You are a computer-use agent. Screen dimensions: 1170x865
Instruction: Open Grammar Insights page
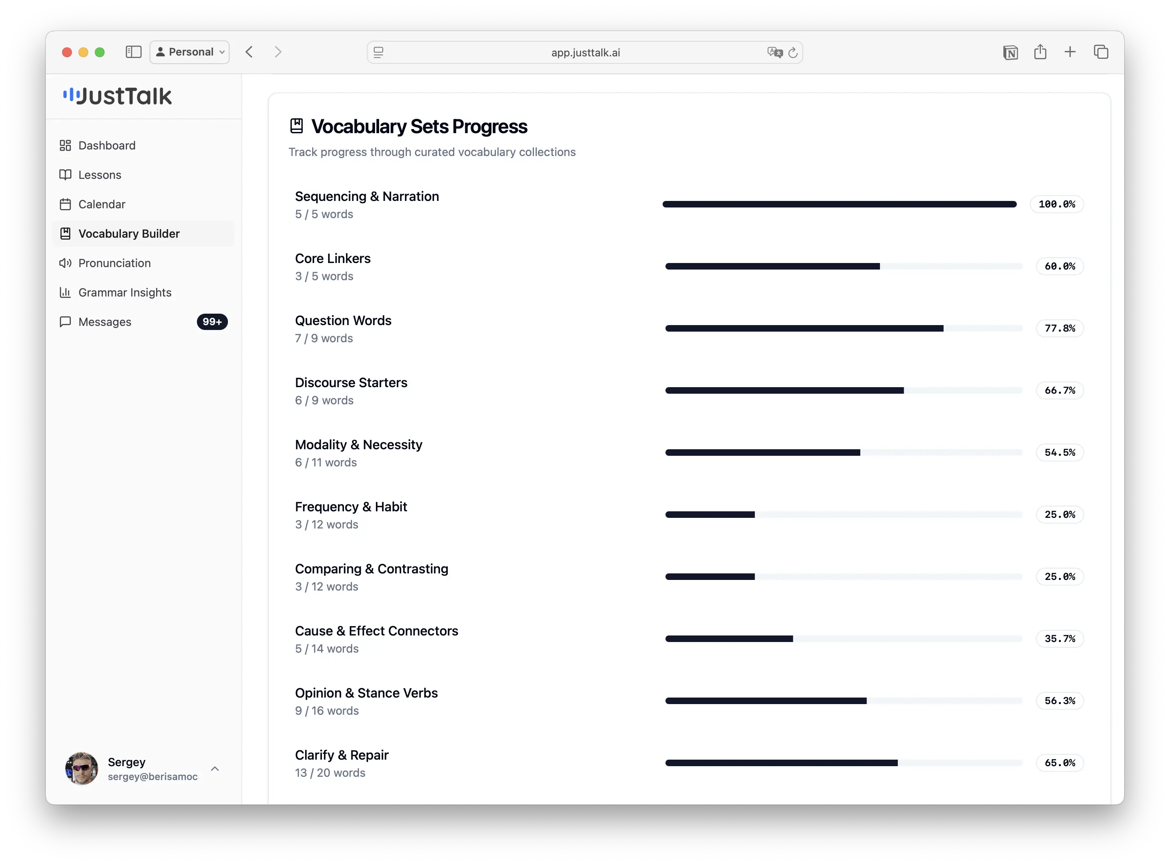coord(143,292)
